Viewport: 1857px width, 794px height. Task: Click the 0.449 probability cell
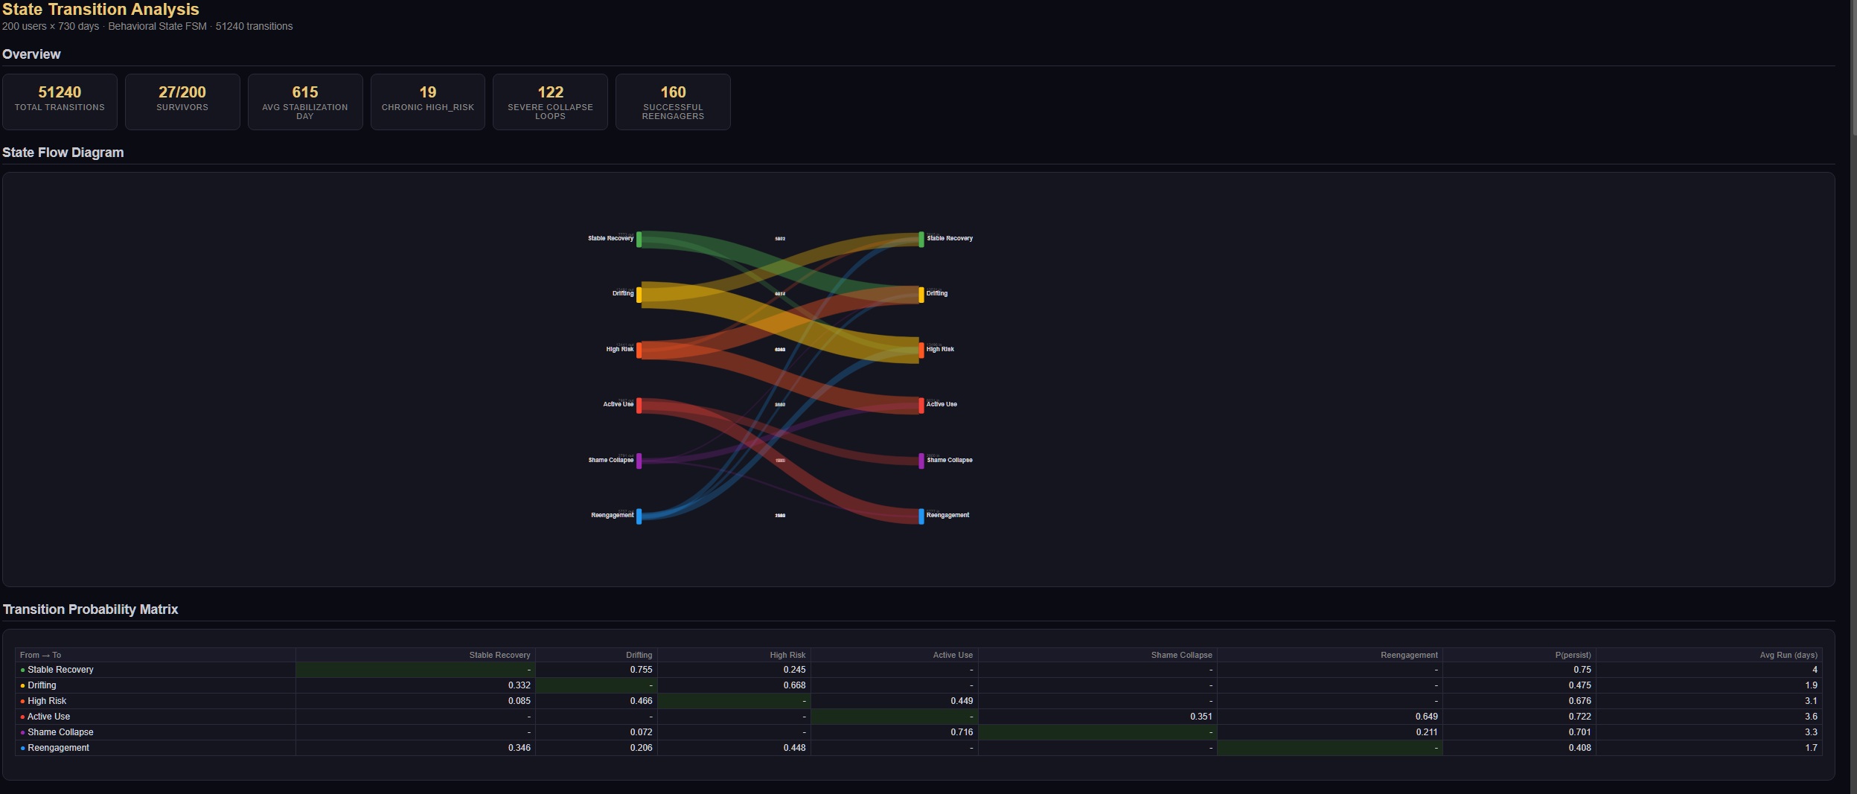(894, 701)
